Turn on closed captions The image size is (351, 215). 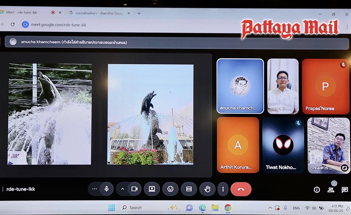189,189
